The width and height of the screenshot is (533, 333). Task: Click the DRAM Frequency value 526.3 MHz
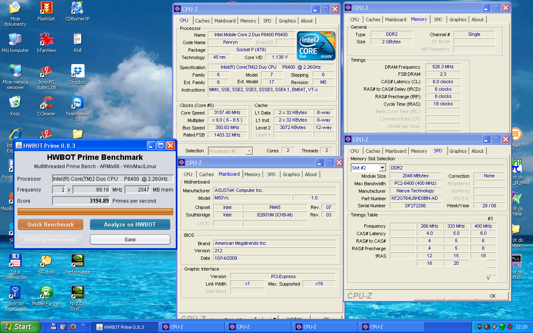(x=443, y=67)
